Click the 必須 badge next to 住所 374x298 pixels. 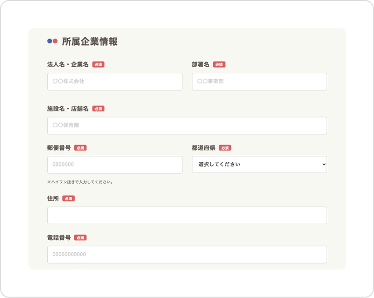68,199
